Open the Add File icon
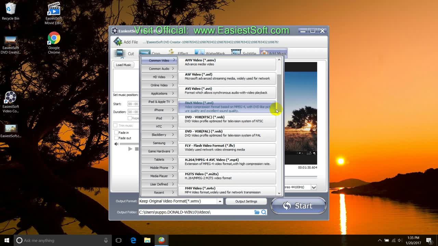 pos(118,42)
